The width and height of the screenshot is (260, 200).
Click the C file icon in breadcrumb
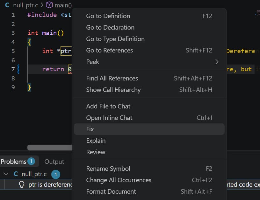(7, 5)
